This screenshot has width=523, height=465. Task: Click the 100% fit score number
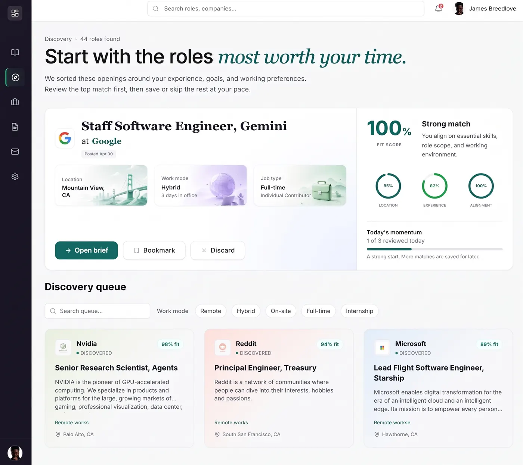tap(389, 128)
